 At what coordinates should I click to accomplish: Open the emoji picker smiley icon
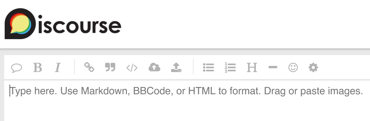293,68
